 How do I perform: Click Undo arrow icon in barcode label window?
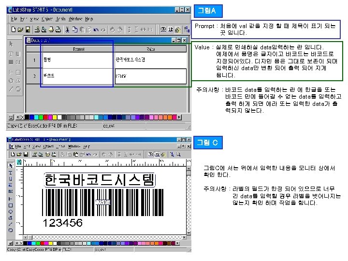pyautogui.click(x=88, y=154)
